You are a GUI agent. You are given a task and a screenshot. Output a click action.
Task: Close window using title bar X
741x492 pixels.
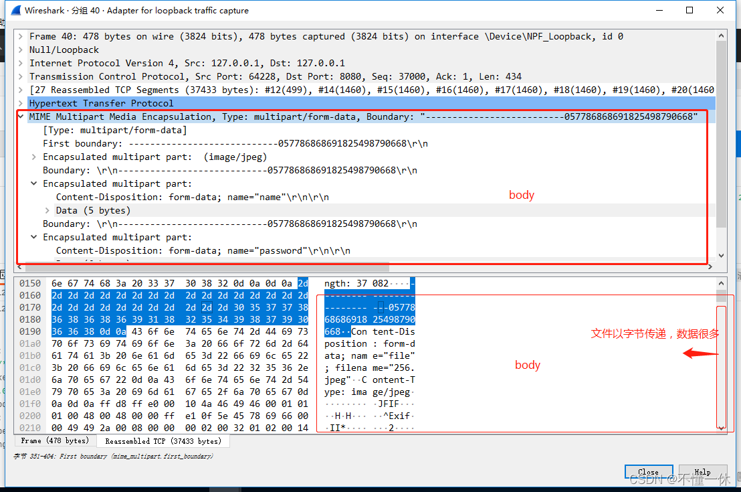(720, 11)
